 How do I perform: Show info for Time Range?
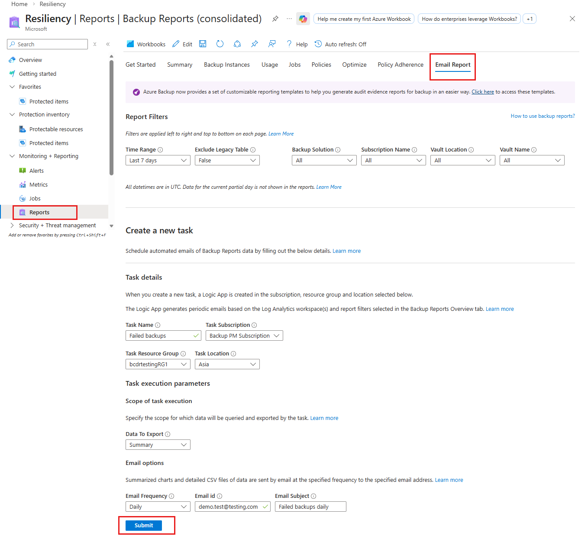[x=160, y=150]
